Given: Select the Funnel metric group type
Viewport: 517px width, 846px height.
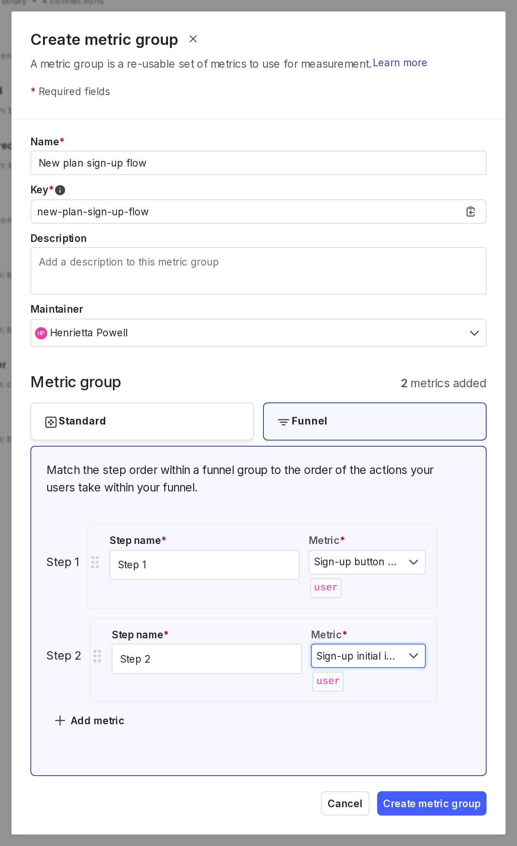Looking at the screenshot, I should click(x=375, y=421).
